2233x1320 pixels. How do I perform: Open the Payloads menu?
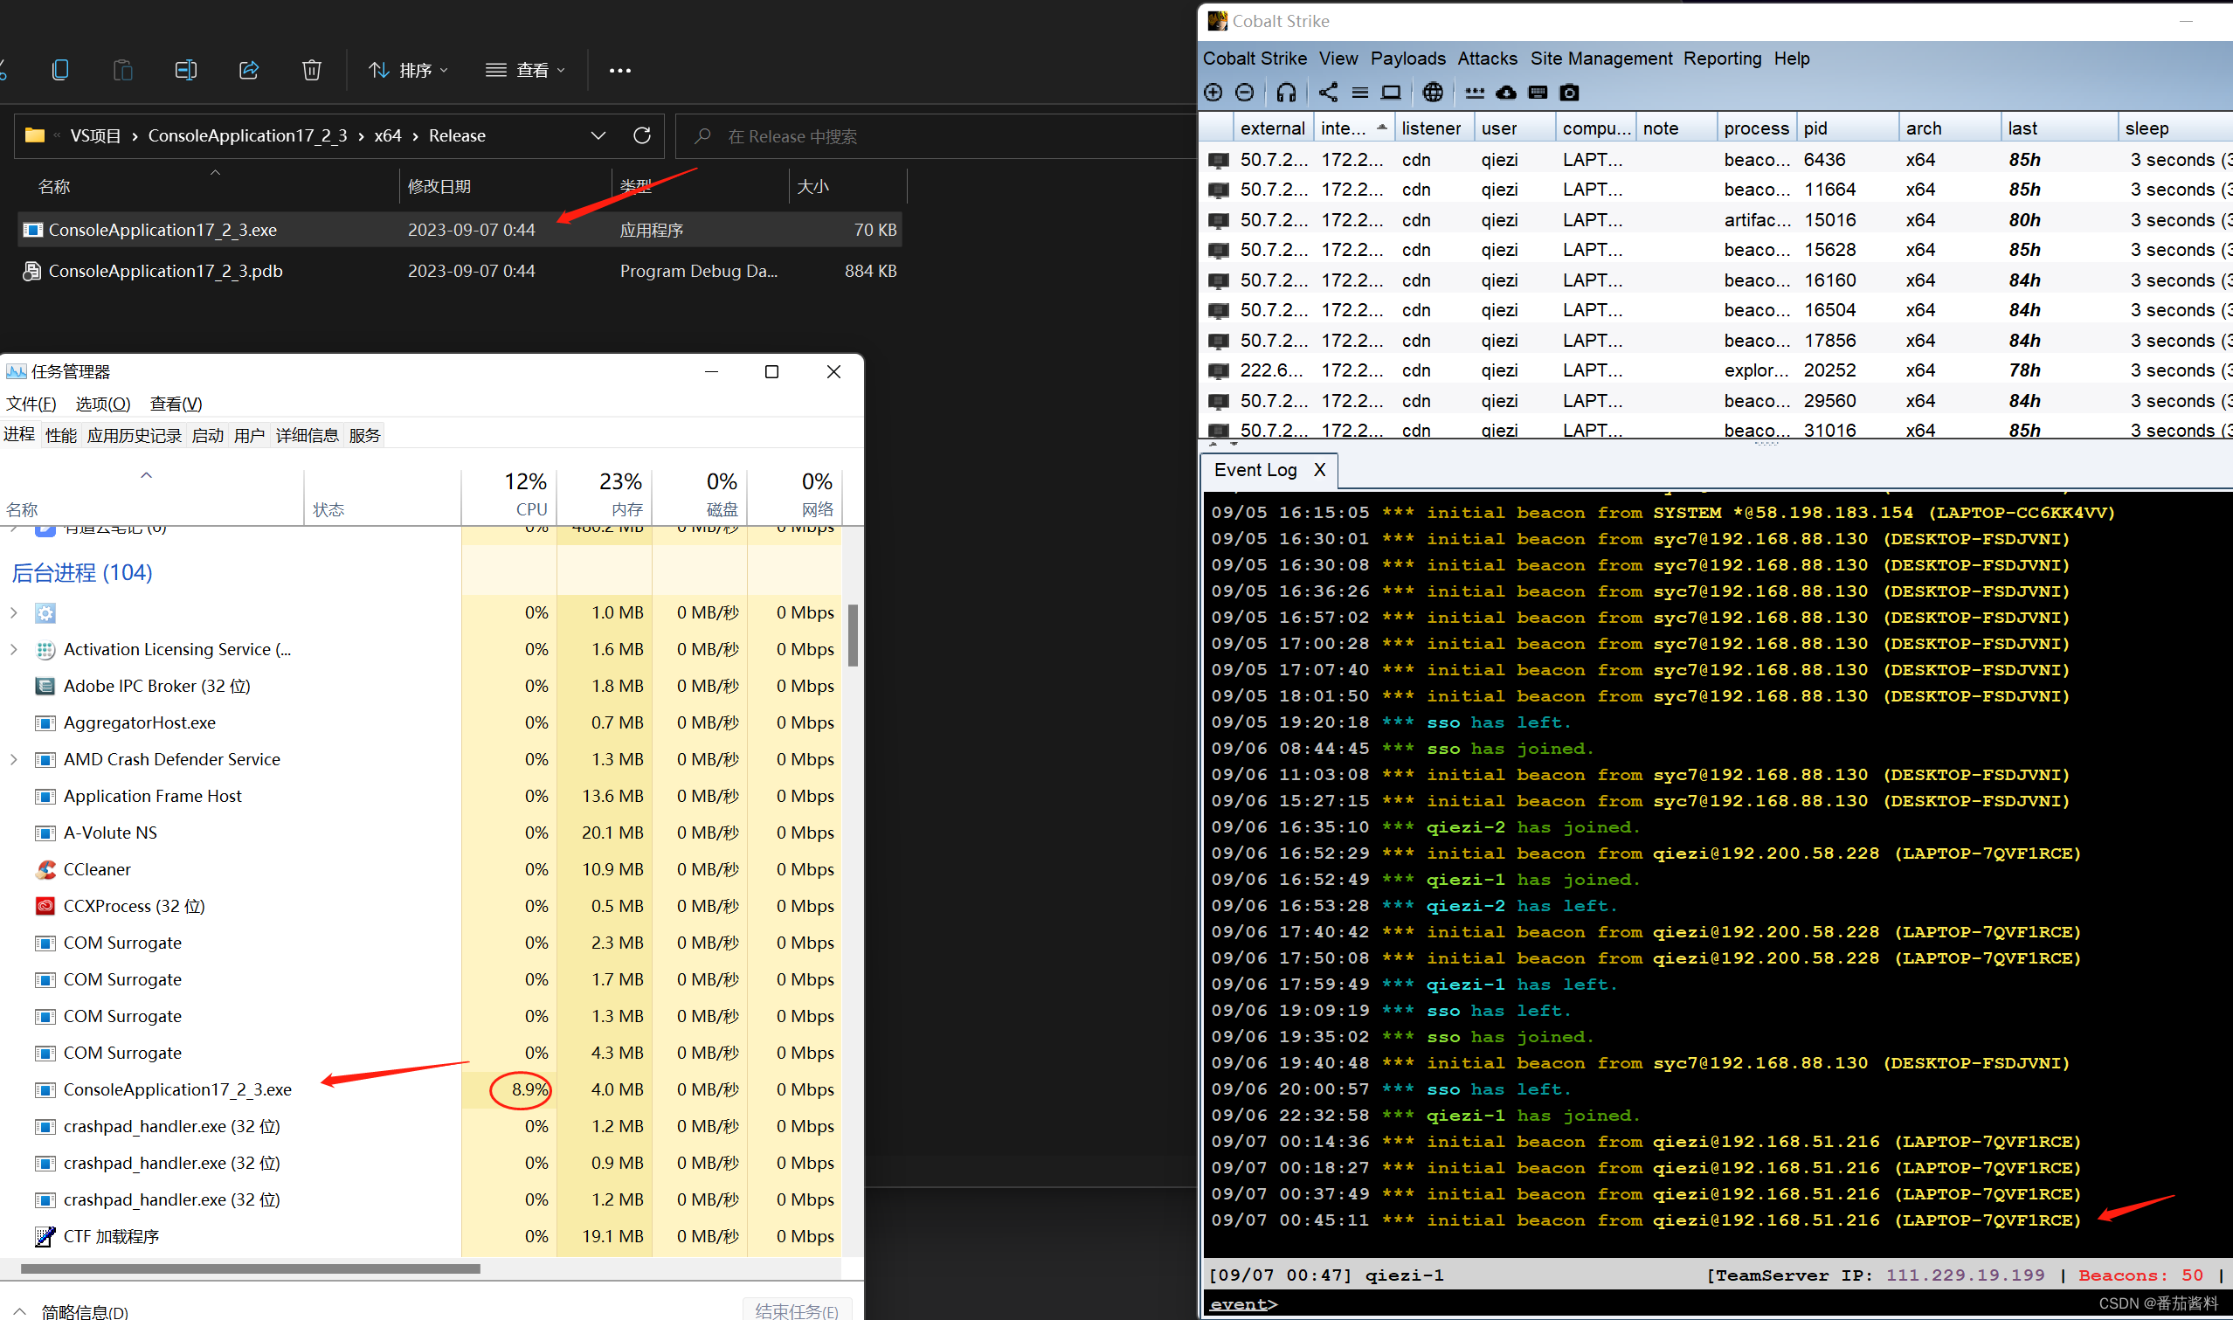1407,59
